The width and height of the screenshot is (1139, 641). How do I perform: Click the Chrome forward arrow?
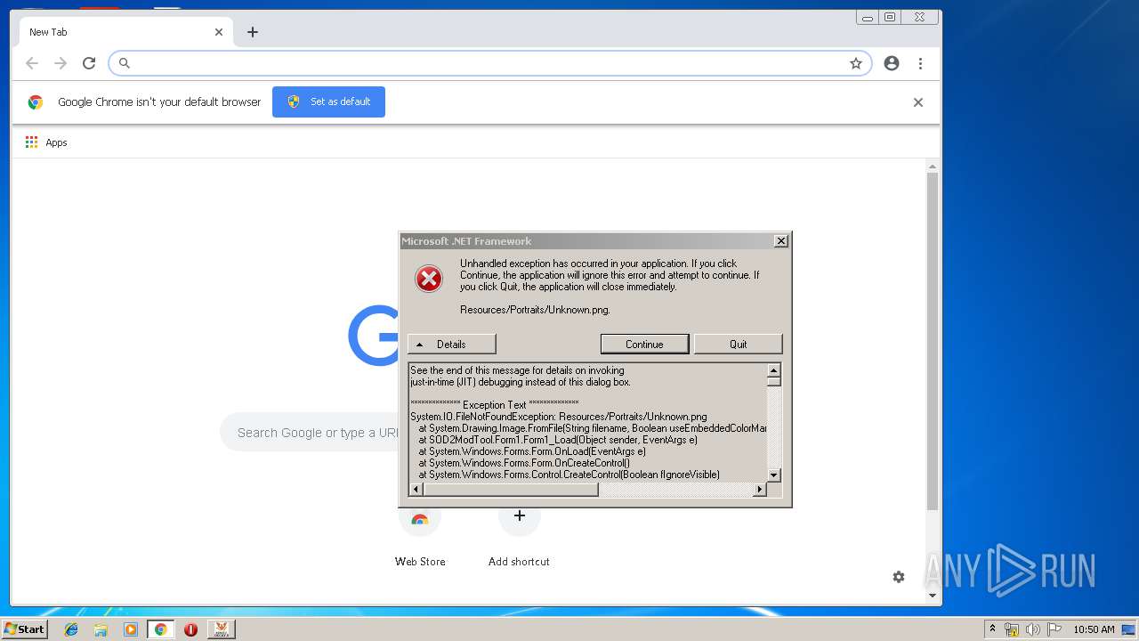click(x=61, y=63)
